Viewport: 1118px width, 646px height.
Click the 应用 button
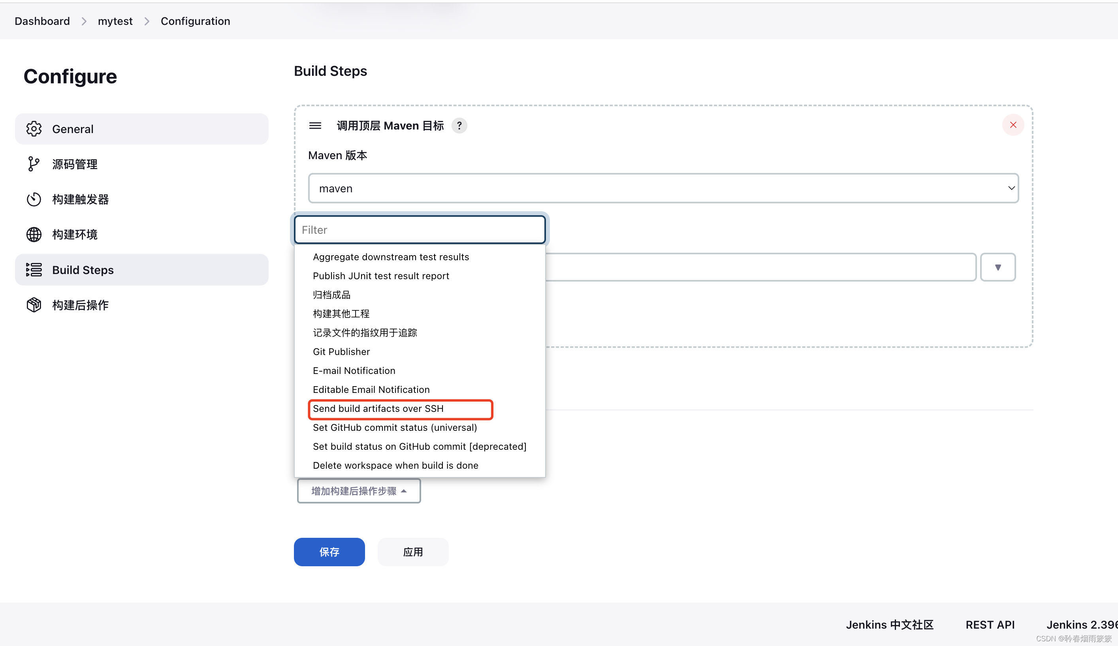pos(412,552)
